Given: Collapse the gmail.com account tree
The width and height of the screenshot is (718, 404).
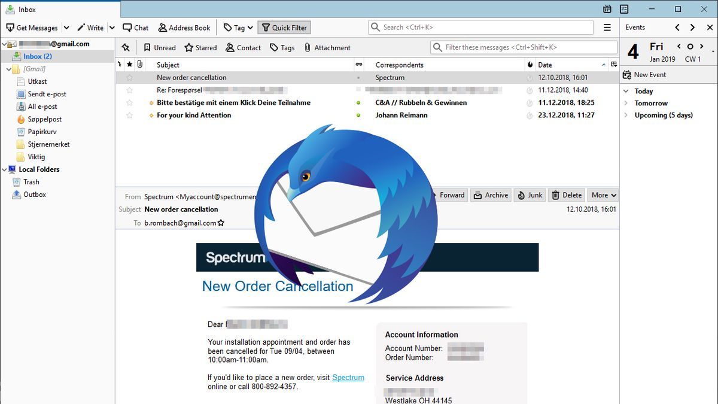Looking at the screenshot, I should pyautogui.click(x=4, y=44).
